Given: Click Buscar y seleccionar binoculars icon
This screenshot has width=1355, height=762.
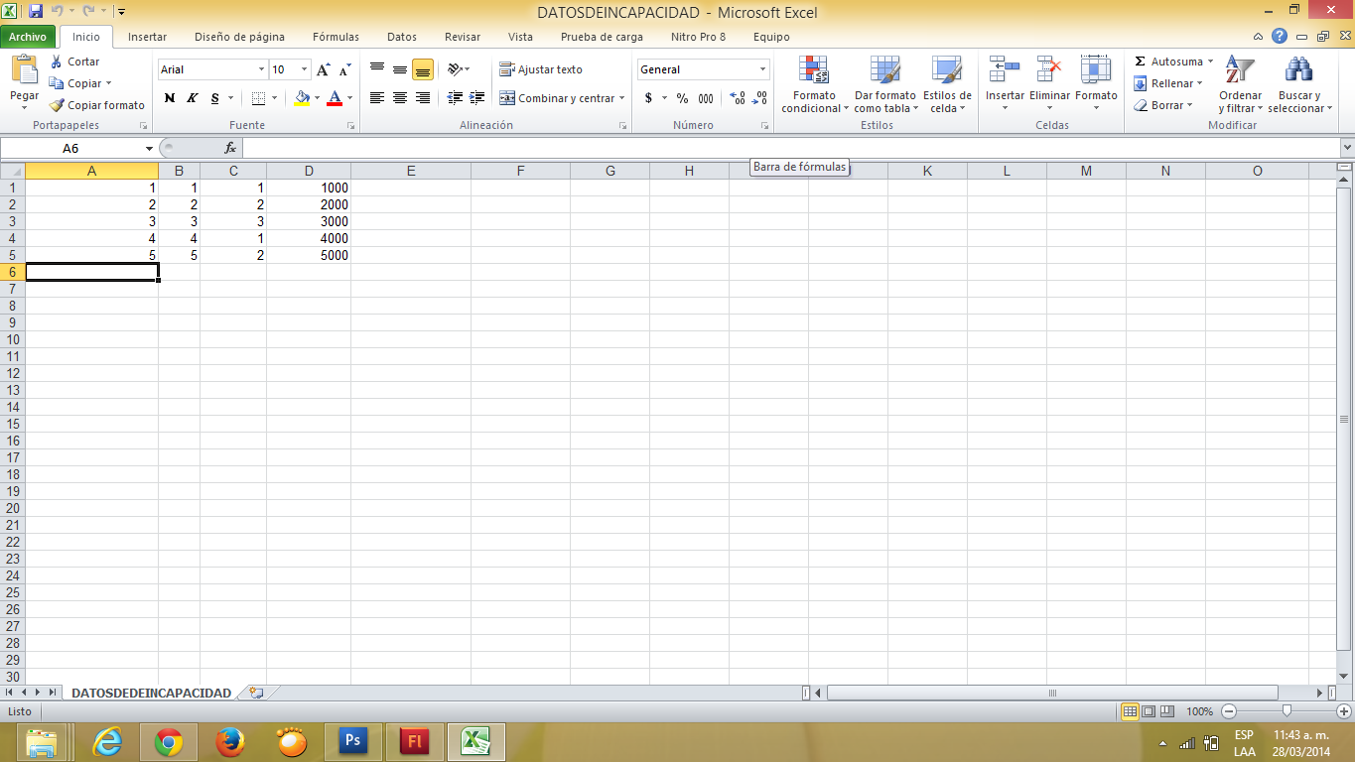Looking at the screenshot, I should pos(1298,71).
